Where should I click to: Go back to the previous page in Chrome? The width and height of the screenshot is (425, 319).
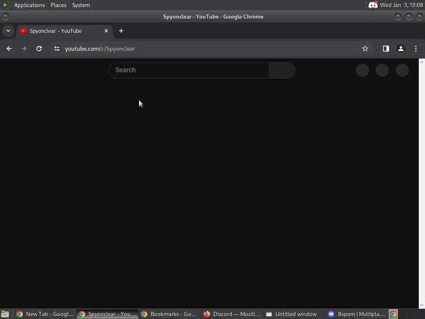pyautogui.click(x=9, y=49)
